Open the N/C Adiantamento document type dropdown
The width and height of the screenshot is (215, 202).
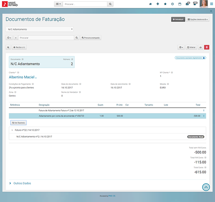point(39,29)
